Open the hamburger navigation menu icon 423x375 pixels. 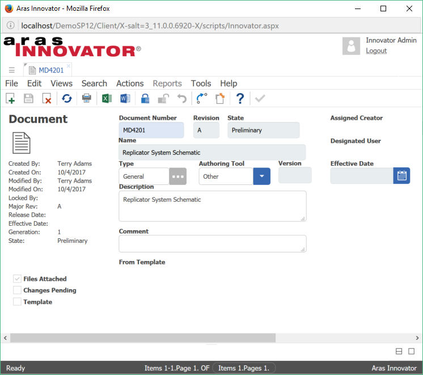pyautogui.click(x=11, y=70)
